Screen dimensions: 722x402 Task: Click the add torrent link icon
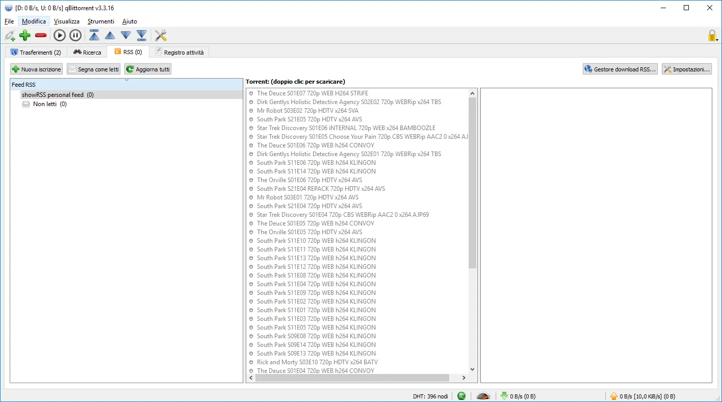(10, 35)
